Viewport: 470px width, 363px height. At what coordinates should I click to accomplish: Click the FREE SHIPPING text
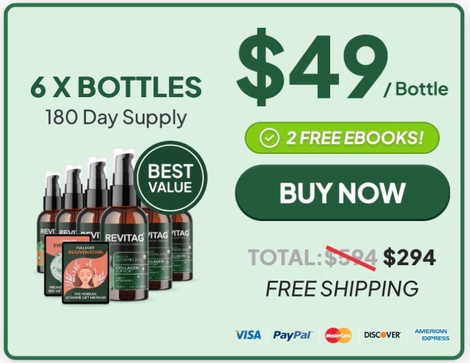[342, 288]
